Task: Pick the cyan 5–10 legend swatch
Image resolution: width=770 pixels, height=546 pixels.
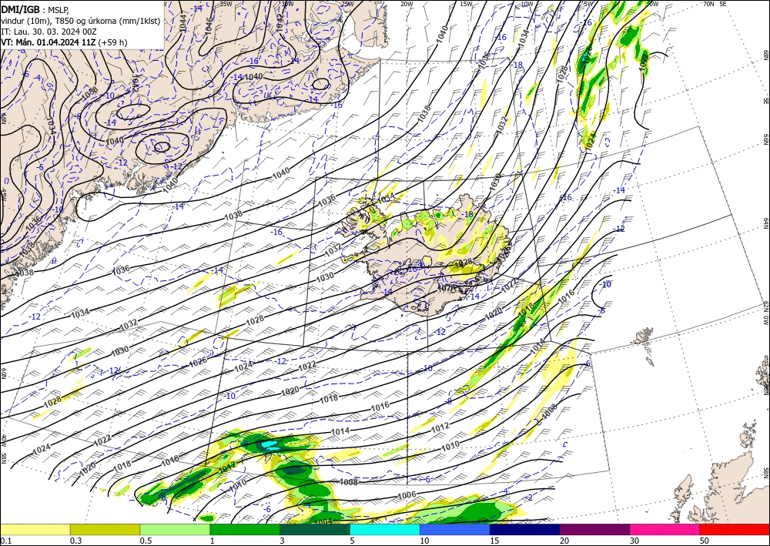Action: (385, 529)
